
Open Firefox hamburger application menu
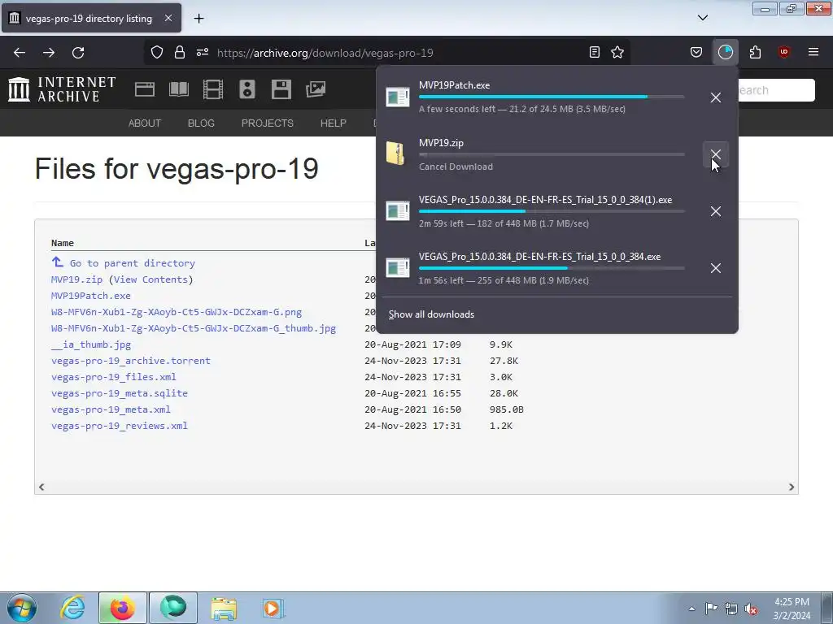click(813, 52)
